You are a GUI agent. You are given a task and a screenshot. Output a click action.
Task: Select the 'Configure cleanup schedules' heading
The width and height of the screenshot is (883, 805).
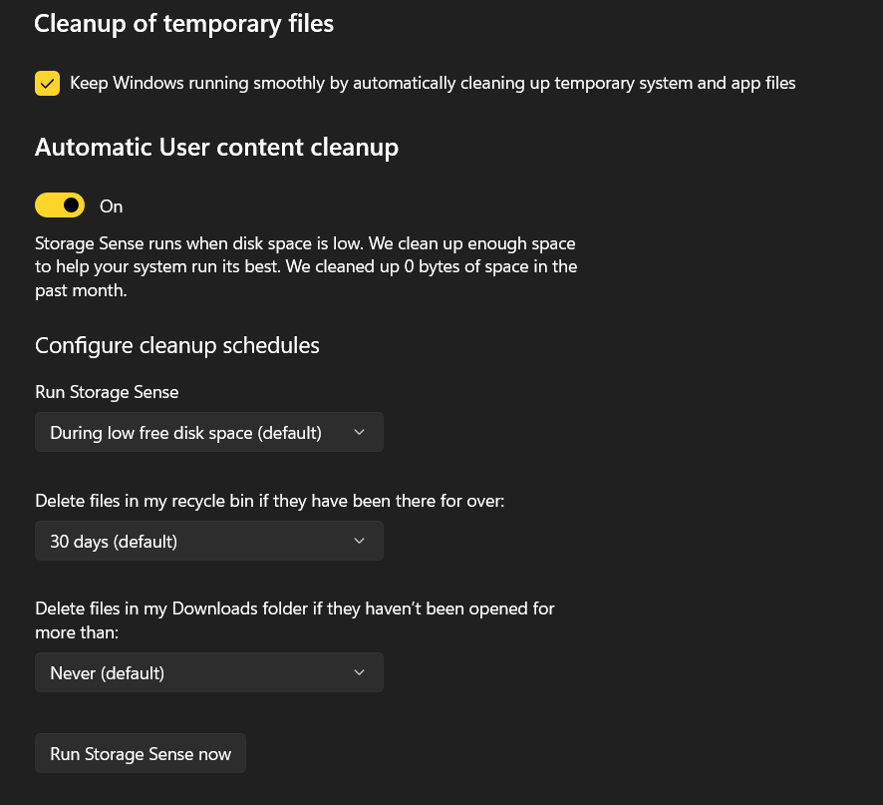click(176, 345)
